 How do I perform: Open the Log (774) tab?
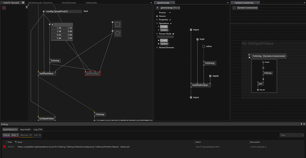pyautogui.click(x=38, y=129)
